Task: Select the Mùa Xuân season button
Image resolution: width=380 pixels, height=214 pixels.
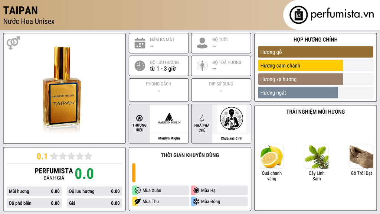Action: pyautogui.click(x=161, y=191)
